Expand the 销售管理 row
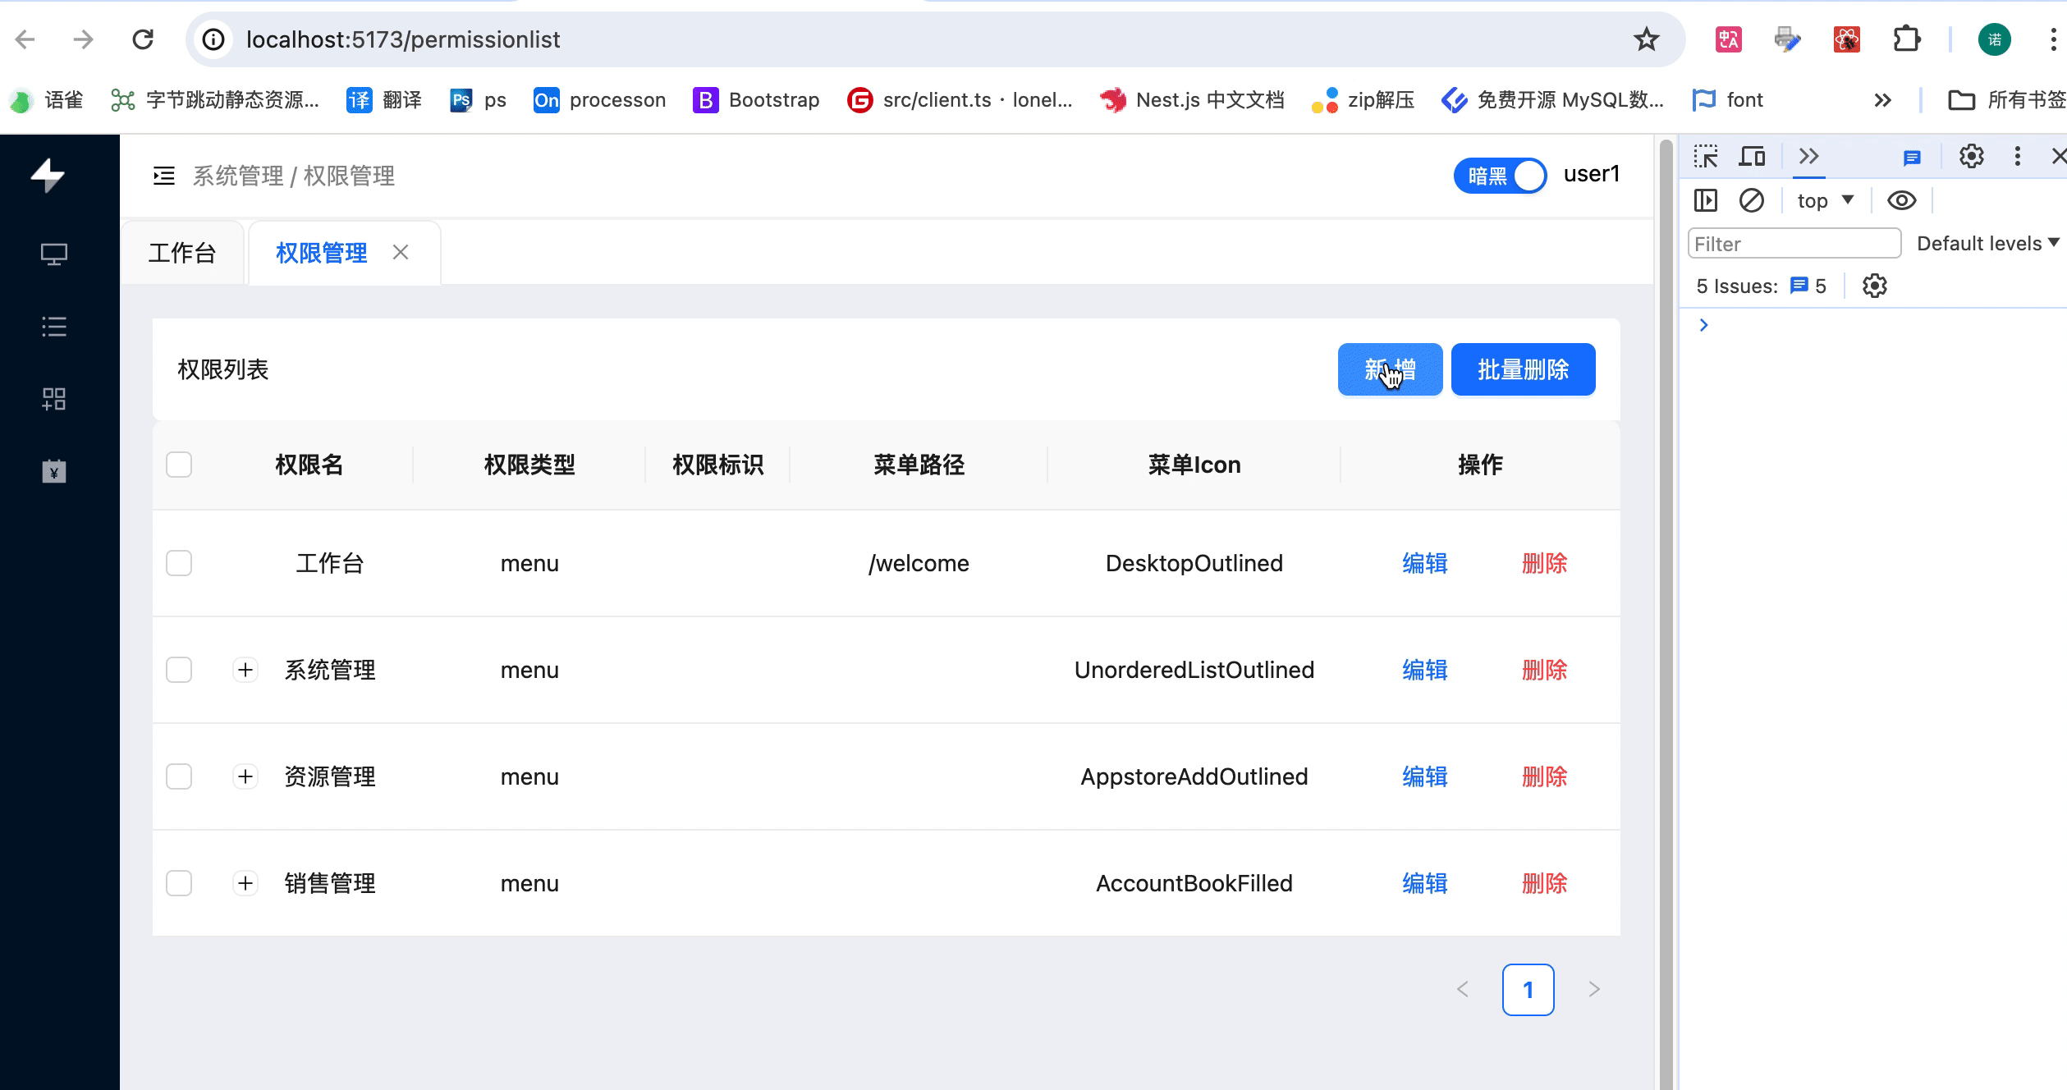Viewport: 2067px width, 1090px height. point(245,883)
